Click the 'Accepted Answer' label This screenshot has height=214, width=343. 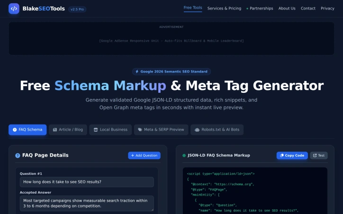coord(36,192)
